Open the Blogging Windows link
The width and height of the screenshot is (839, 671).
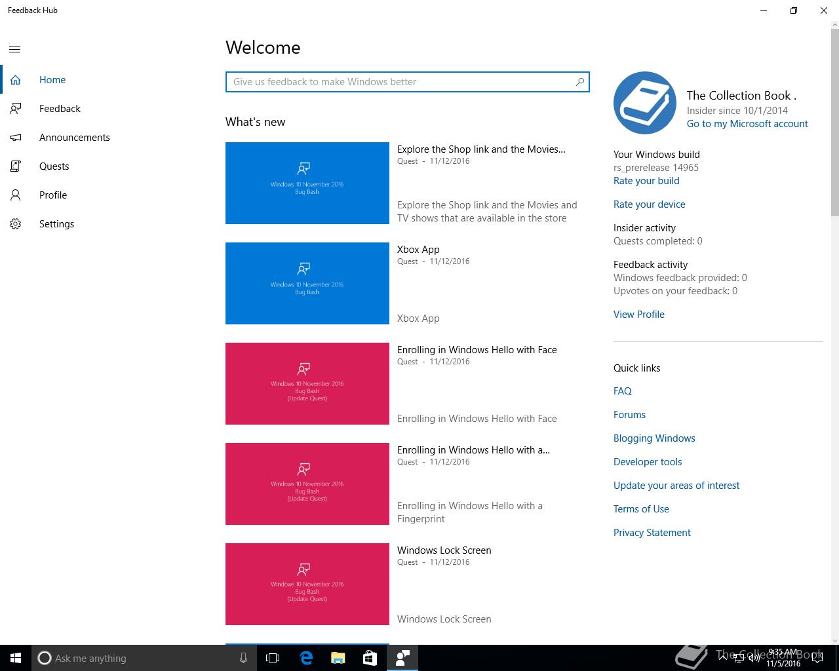click(654, 438)
